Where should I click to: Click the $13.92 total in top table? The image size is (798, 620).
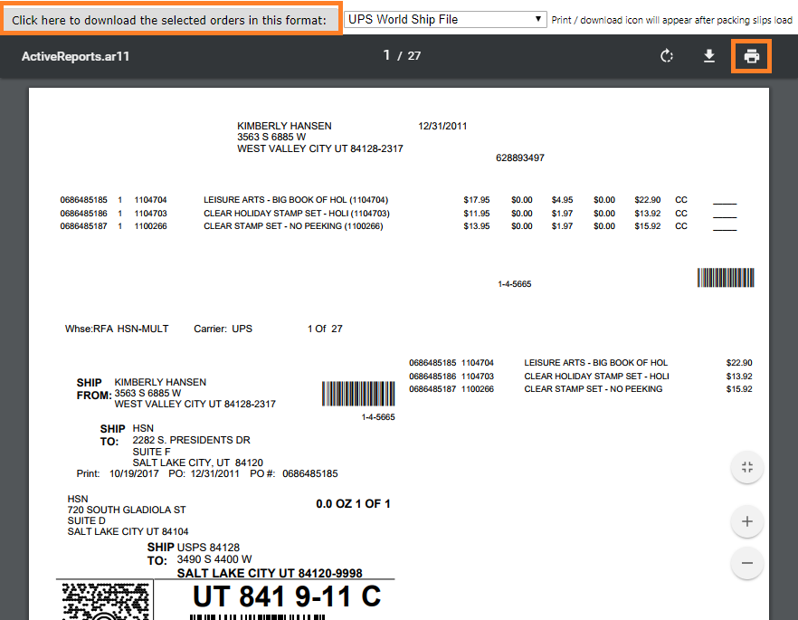coord(648,214)
